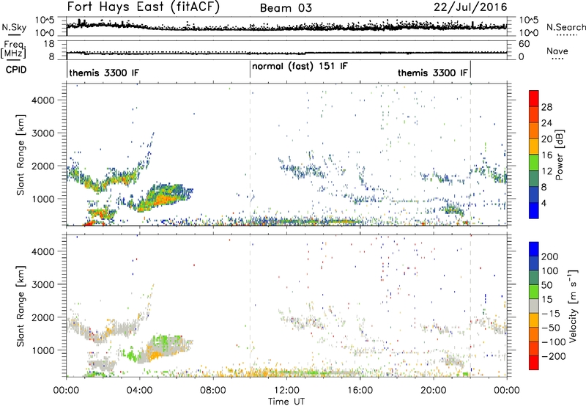Click the date '22/Jul/2016'
The width and height of the screenshot is (586, 406).
tap(470, 7)
